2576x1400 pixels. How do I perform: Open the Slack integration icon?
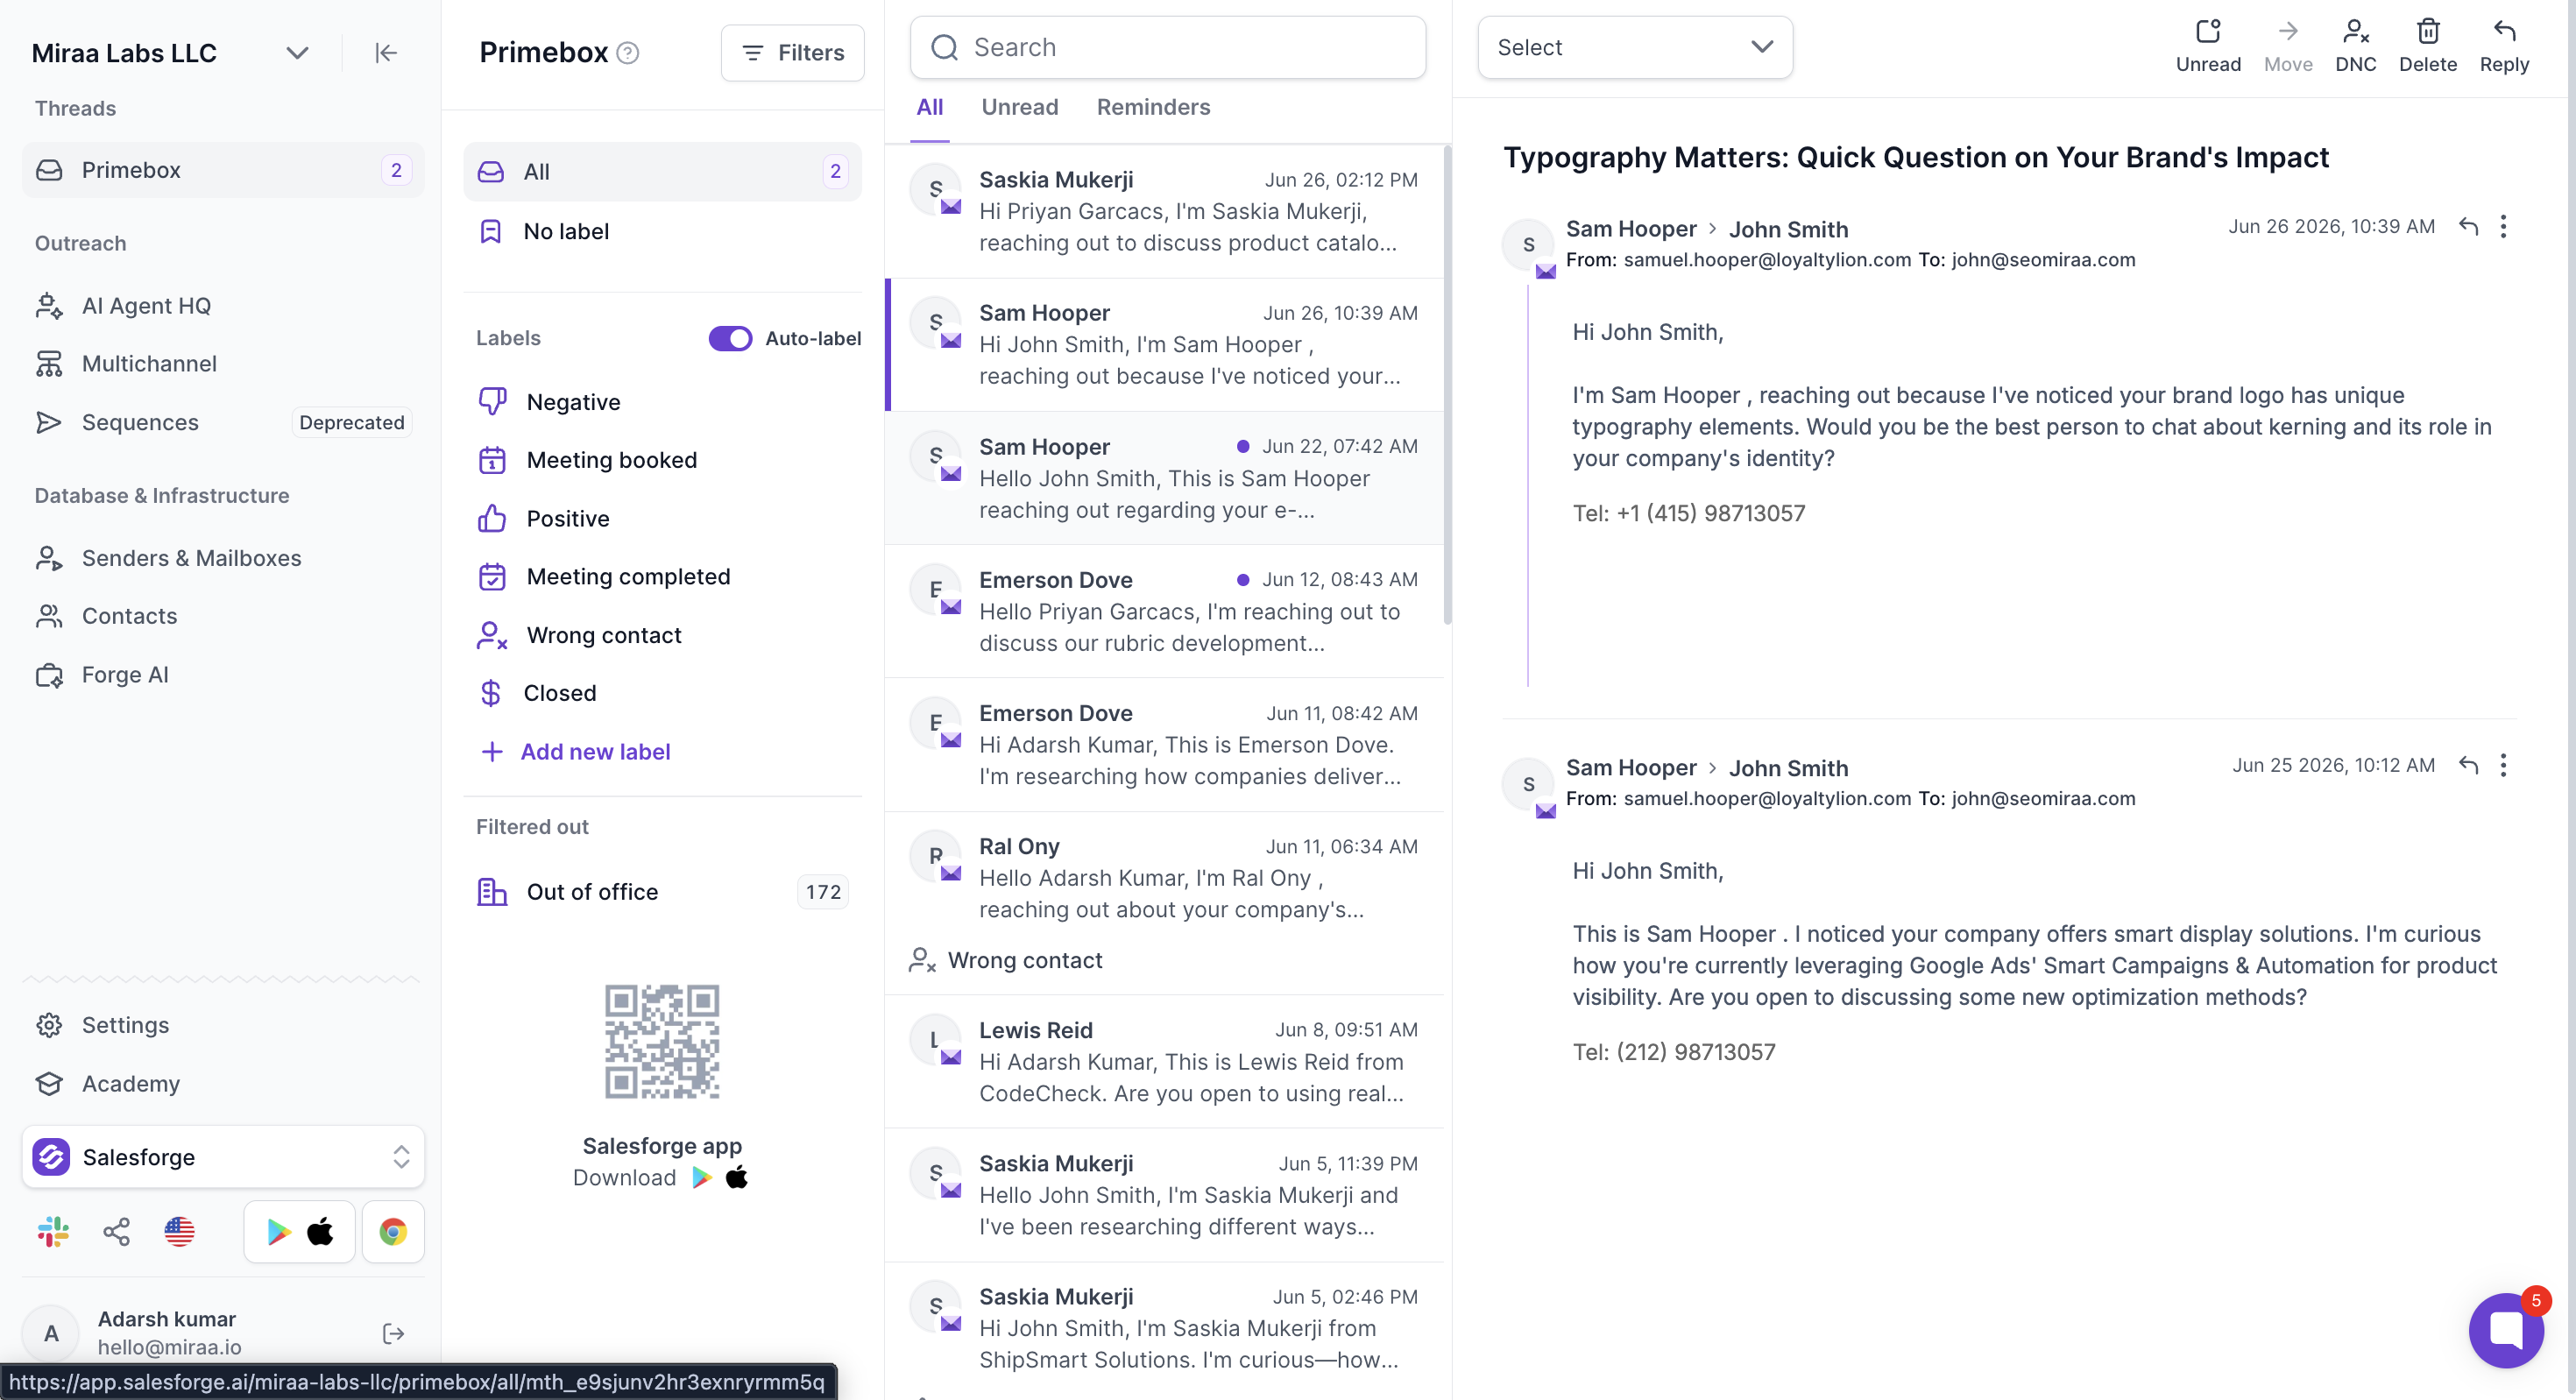(53, 1232)
